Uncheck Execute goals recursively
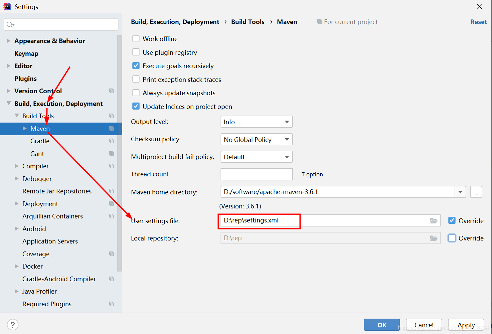The height and width of the screenshot is (334, 492). click(x=136, y=66)
